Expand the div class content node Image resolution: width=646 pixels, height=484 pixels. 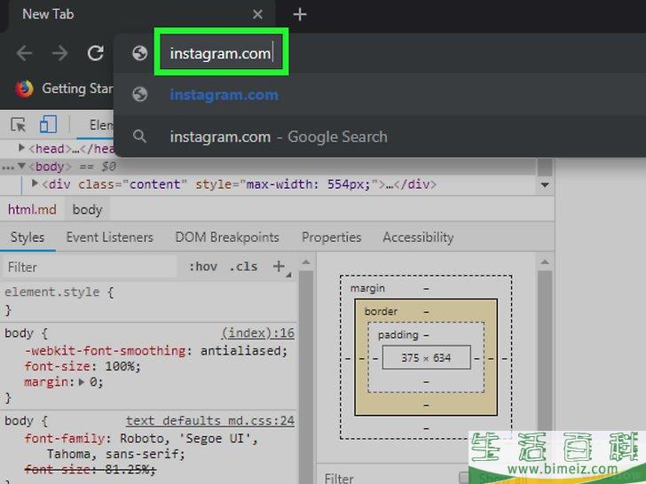pos(35,183)
